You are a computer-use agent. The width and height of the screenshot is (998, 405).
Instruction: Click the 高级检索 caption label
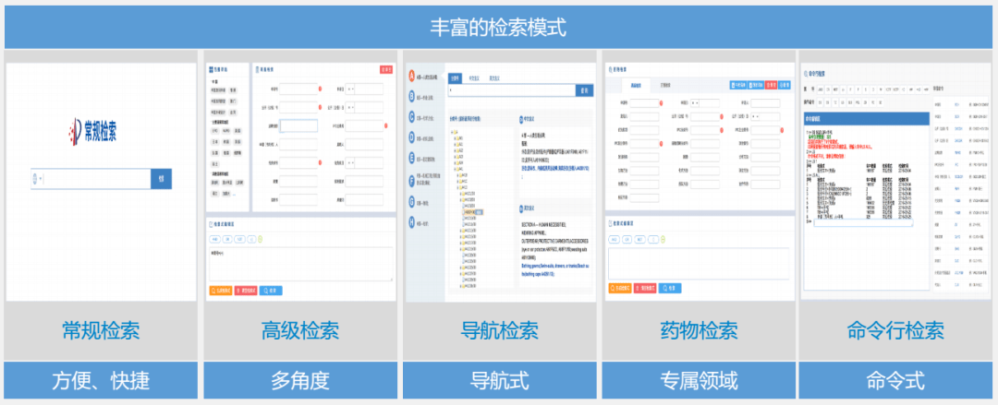(x=299, y=330)
